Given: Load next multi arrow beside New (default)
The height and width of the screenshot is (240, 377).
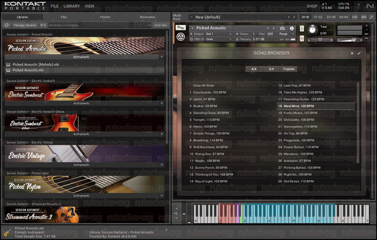Looking at the screenshot, I should point(294,17).
